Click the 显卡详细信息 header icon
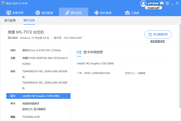Viewport: 181px width, 121px height. pyautogui.click(x=79, y=52)
